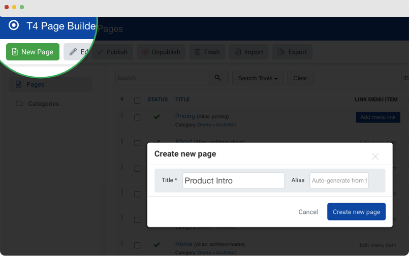
Task: Click the Publish toolbar button
Action: 112,52
